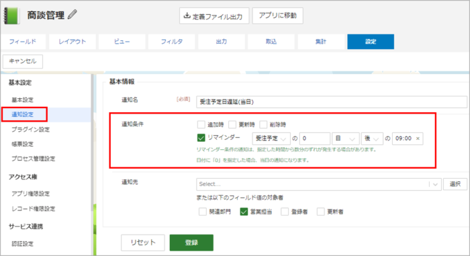
Task: Check the 登録者 checkbox
Action: (285, 212)
